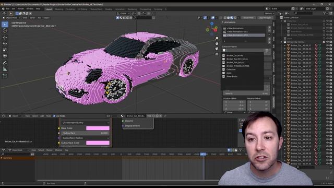The height and width of the screenshot is (188, 334).
Task: Toggle camera view gizmo in viewport
Action: (x=217, y=49)
